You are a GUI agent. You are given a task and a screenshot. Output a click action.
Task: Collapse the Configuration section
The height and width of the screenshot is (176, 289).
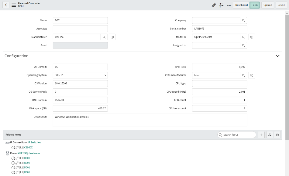[x=277, y=56]
